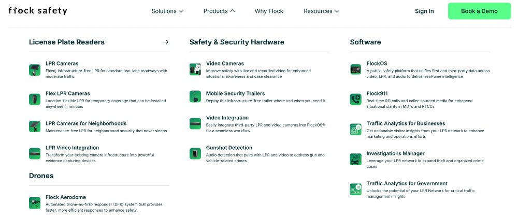Click the LPR Video Integration icon
This screenshot has height=223, width=518.
point(35,153)
